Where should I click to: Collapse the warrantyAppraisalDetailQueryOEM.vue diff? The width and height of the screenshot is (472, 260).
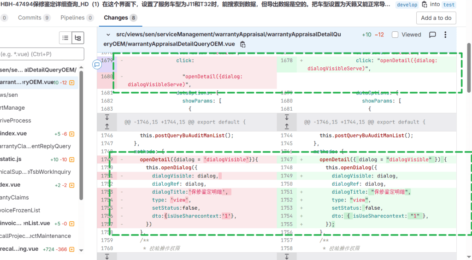coord(108,35)
